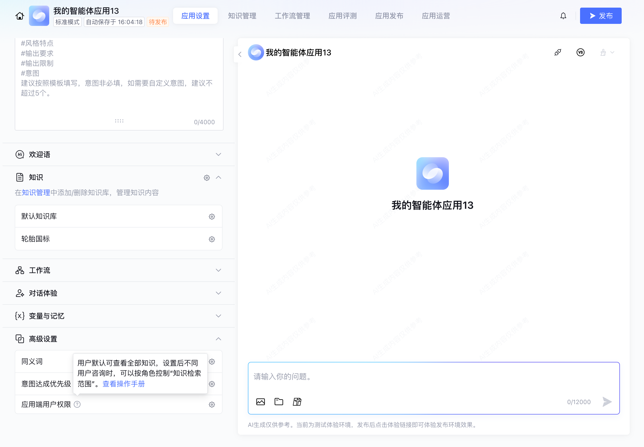Click the VS model compare icon
This screenshot has height=447, width=644.
(580, 52)
